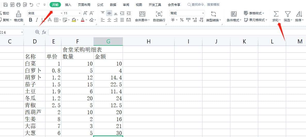Expand the 合并居中 dropdown arrow
306x137 pixels.
tap(149, 20)
